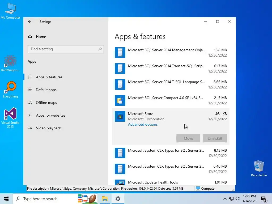Click the Find a setting search box
This screenshot has width=272, height=204.
click(66, 49)
